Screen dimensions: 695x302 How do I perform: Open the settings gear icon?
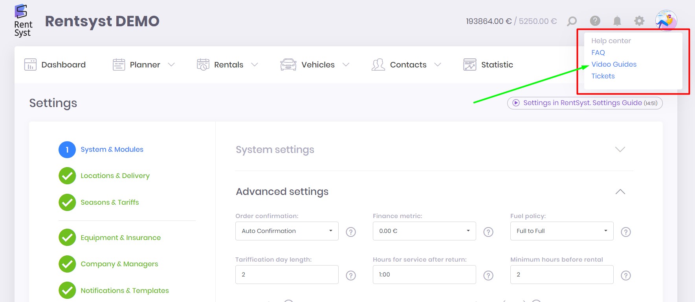tap(639, 21)
